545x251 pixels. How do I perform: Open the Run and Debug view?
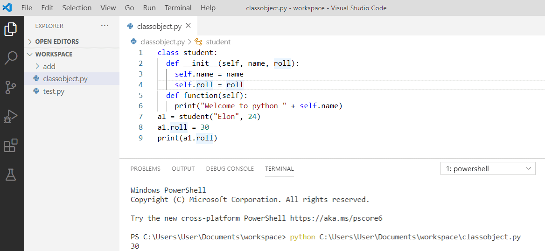(11, 117)
